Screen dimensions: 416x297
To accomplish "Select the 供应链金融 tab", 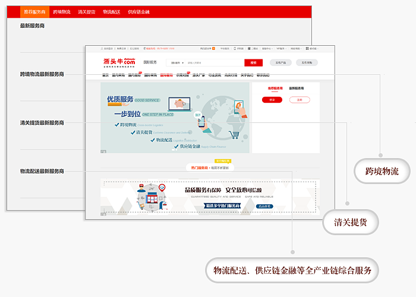I will point(138,12).
